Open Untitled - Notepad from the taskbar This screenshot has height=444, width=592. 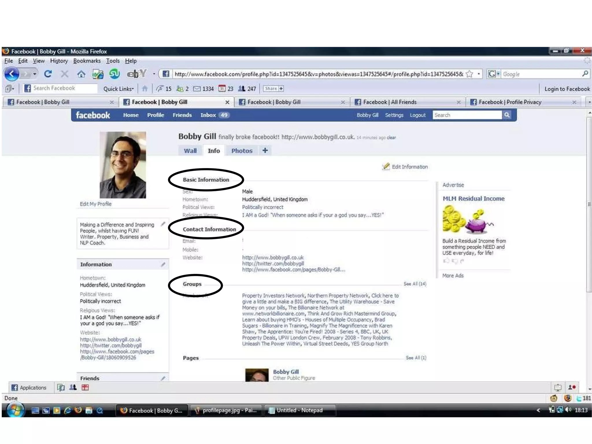pos(299,410)
